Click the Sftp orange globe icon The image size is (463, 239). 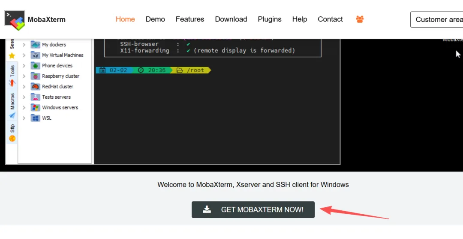(x=12, y=139)
